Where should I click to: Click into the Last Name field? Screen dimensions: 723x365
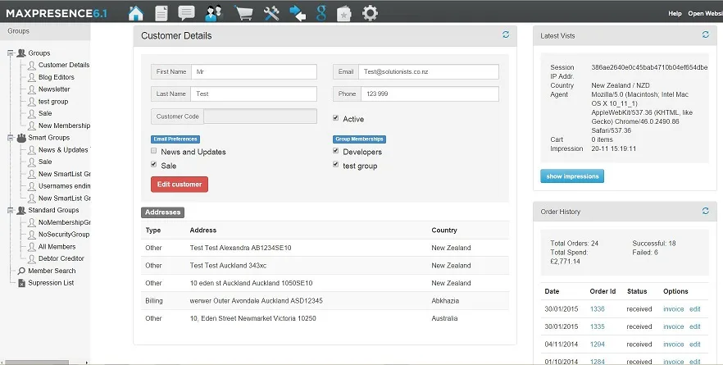point(253,94)
